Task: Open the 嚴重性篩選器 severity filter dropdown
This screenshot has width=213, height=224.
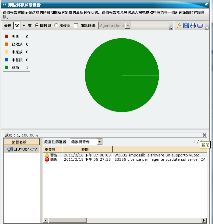Action: click(x=99, y=142)
